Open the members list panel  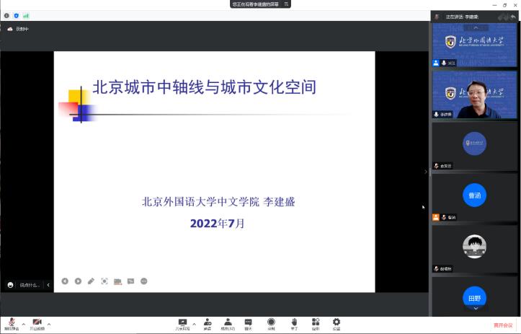pyautogui.click(x=228, y=322)
